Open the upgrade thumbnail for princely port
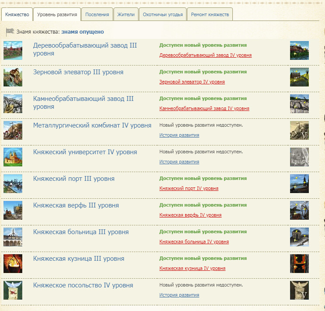 point(299,183)
